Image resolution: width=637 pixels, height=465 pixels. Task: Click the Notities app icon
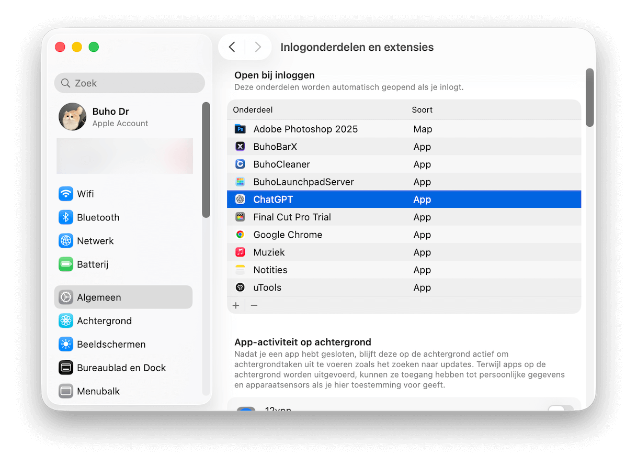pos(240,270)
